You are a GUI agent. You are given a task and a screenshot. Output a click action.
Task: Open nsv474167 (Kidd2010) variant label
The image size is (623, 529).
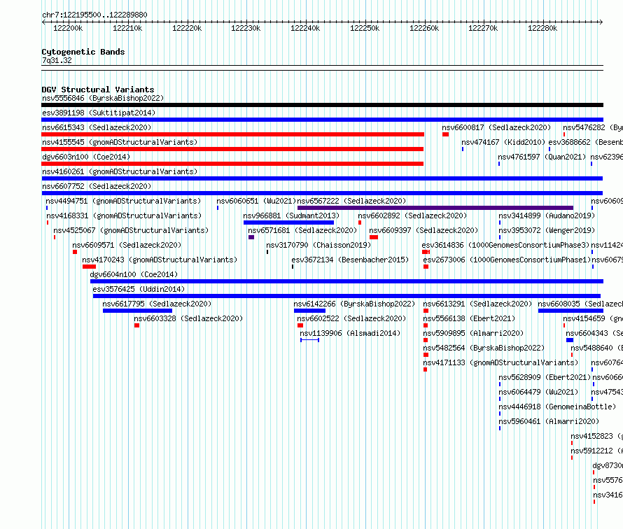[503, 142]
